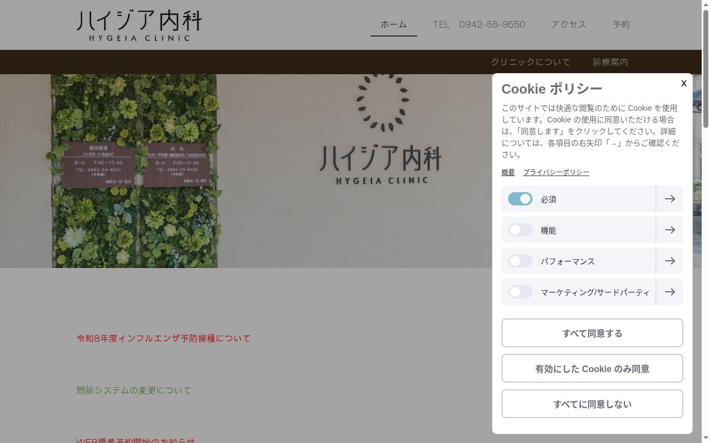710x443 pixels.
Task: Click the すべてに同意しない button
Action: point(592,404)
